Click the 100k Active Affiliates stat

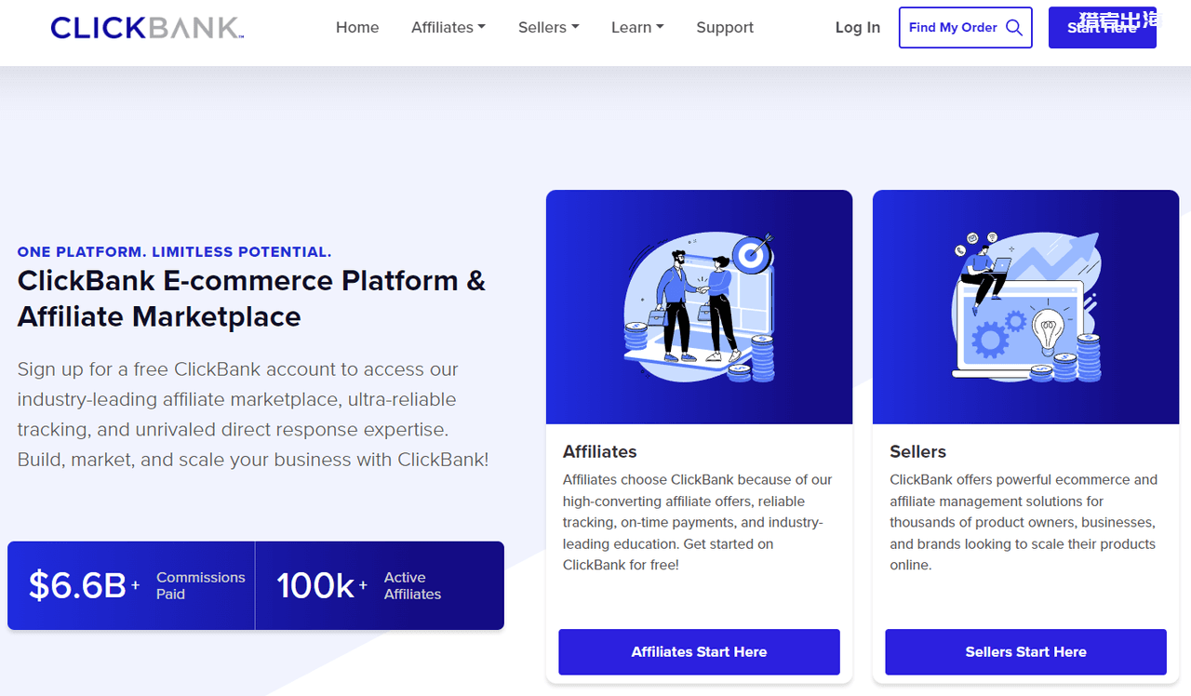coord(380,585)
